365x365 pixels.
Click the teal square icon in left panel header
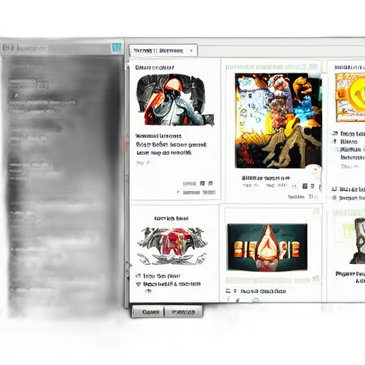(x=116, y=48)
